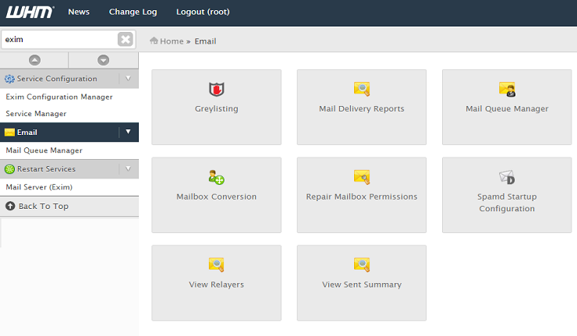Open the News menu item

[79, 12]
